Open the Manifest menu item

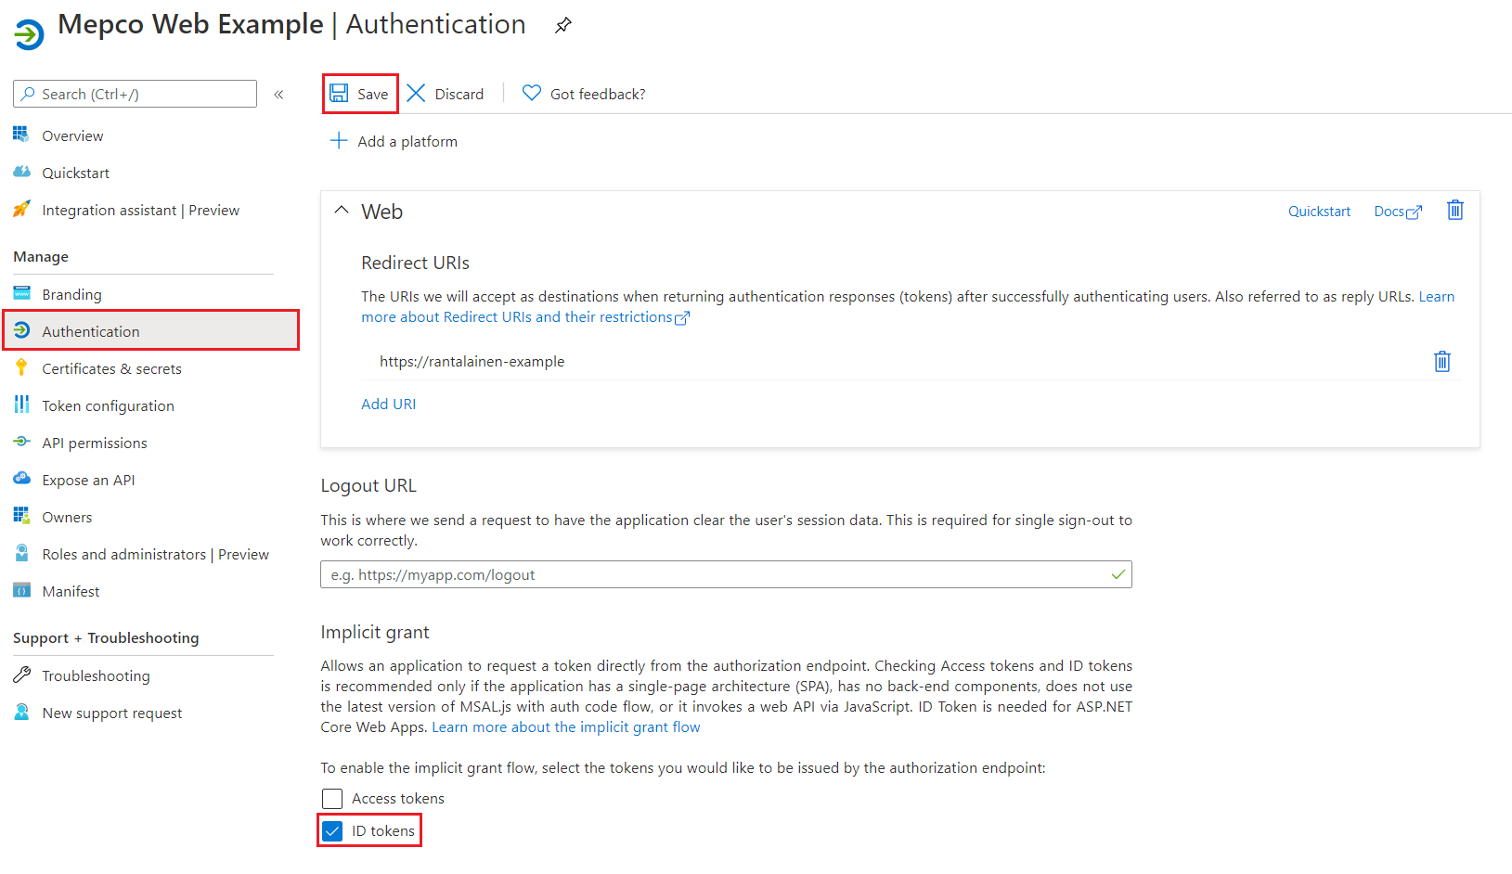(x=71, y=592)
